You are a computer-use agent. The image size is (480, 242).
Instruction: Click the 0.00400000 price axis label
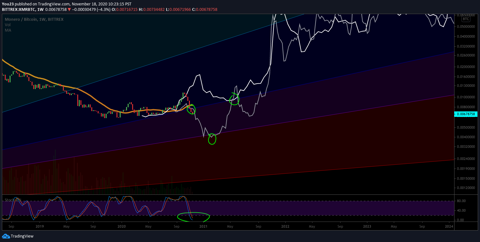(466, 137)
